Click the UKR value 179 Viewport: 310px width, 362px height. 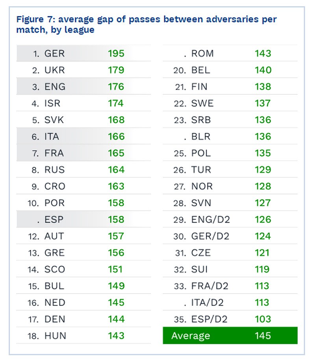(x=116, y=70)
